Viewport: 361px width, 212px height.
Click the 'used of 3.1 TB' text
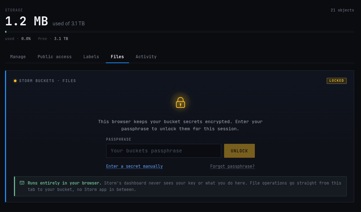point(69,24)
